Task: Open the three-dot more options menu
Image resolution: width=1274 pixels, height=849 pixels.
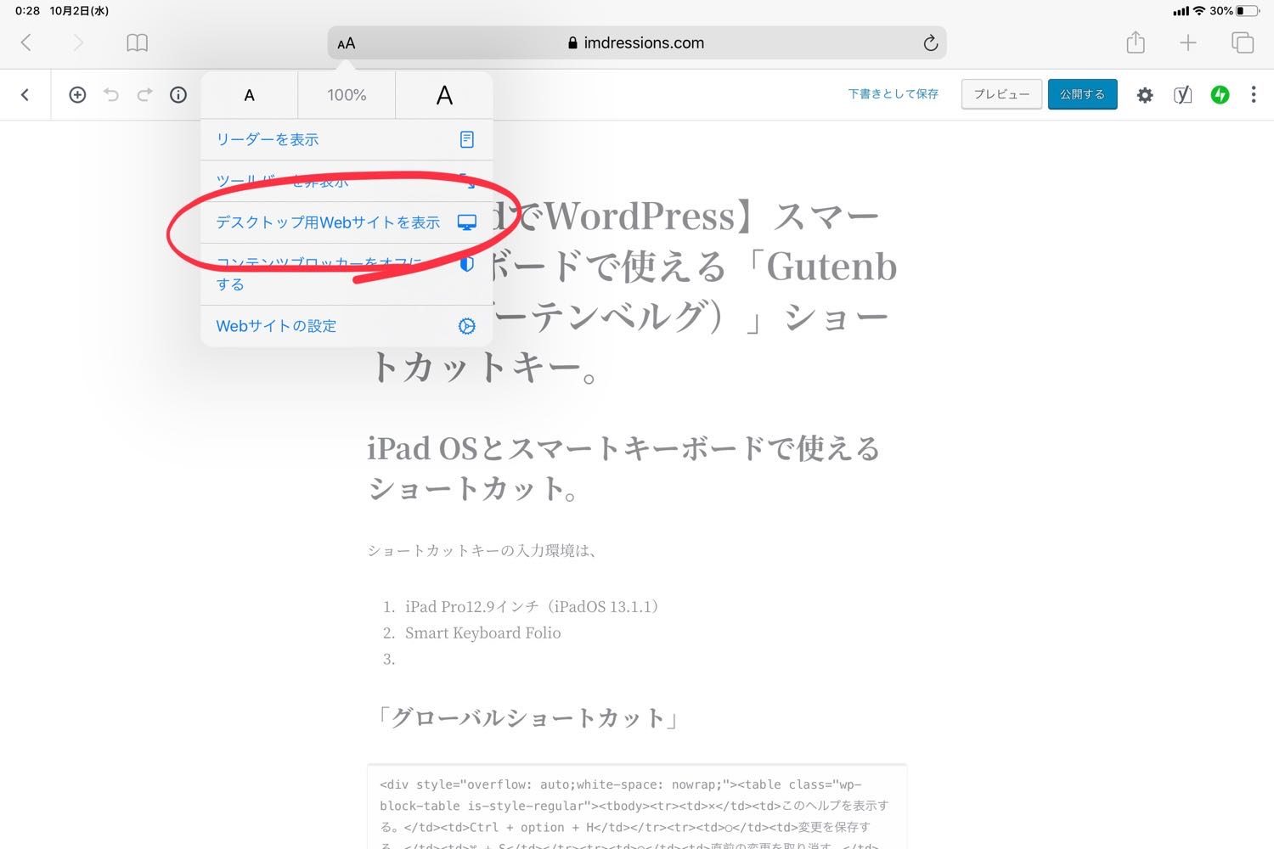Action: click(x=1254, y=95)
